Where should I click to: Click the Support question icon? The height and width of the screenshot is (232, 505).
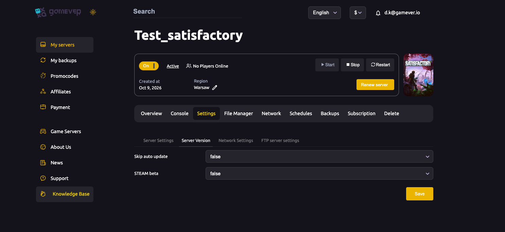(x=43, y=178)
